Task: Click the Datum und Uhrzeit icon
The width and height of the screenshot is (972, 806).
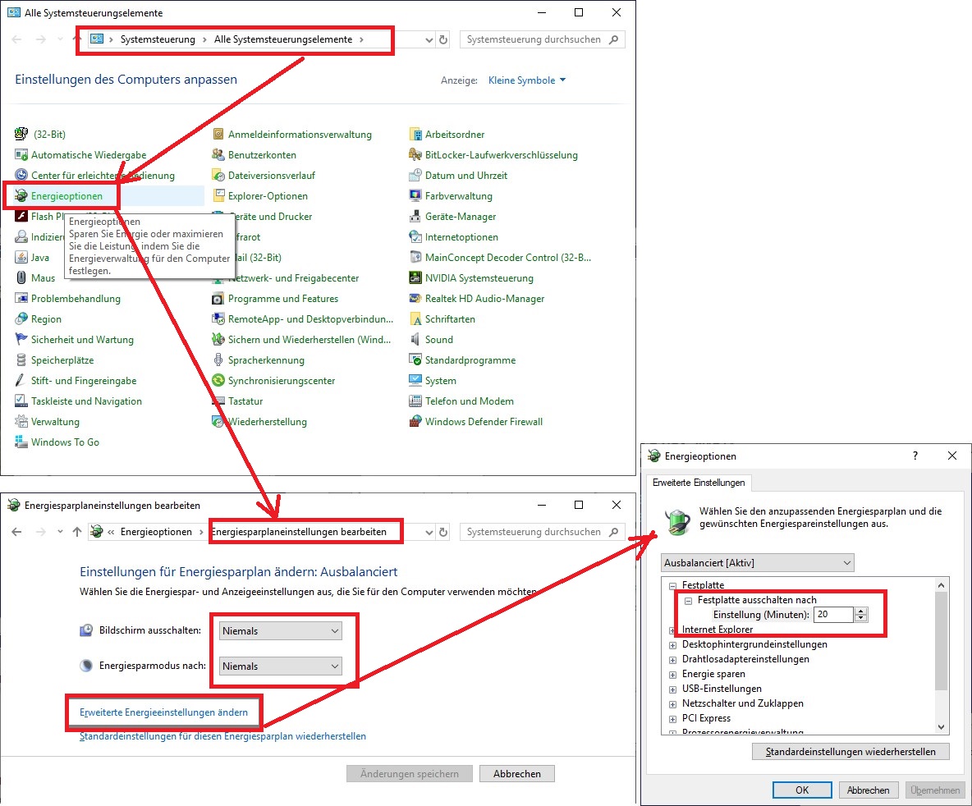Action: (415, 176)
